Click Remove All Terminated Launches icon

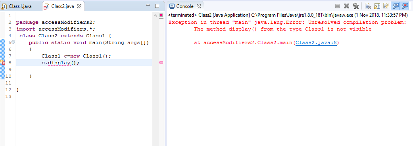[355, 6]
